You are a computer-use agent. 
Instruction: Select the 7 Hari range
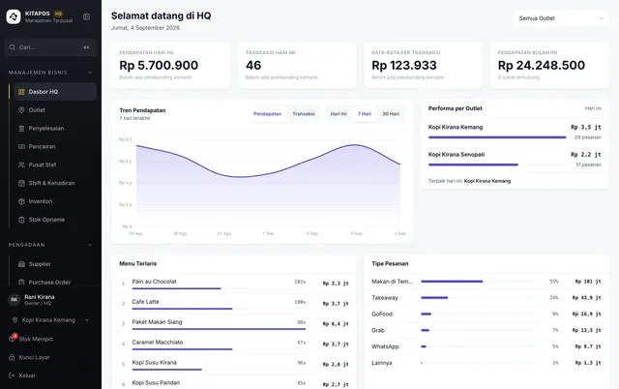[365, 114]
